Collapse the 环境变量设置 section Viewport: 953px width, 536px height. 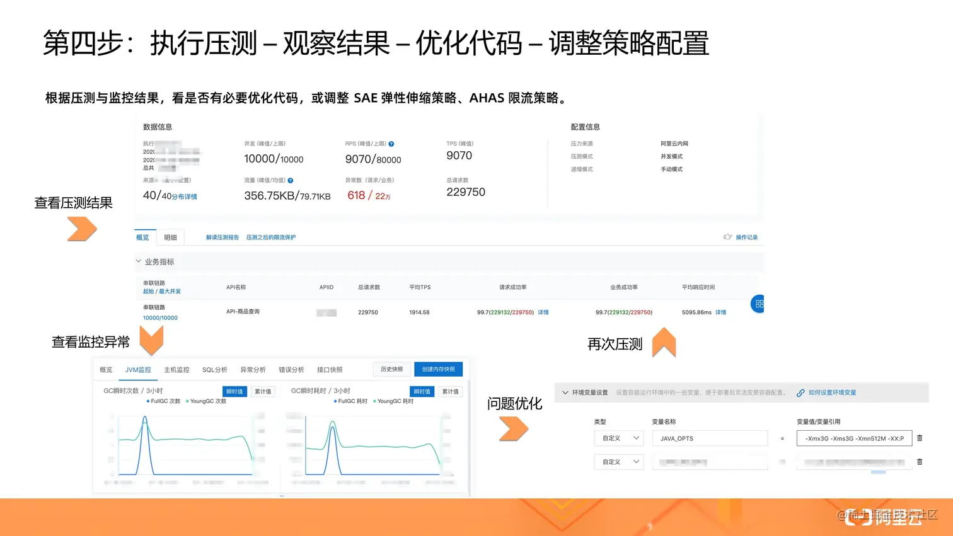click(565, 392)
